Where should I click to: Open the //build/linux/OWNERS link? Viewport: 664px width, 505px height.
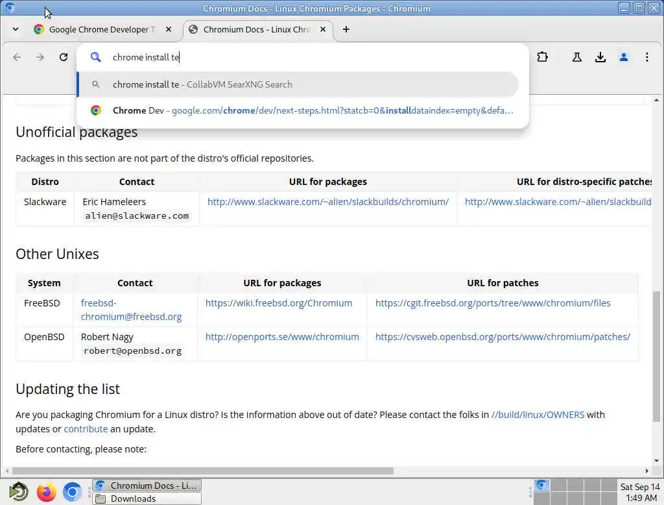[x=538, y=415]
